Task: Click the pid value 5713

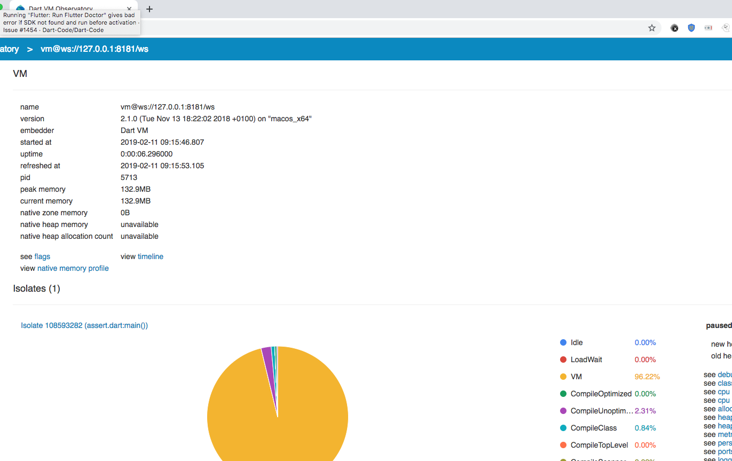Action: (129, 177)
